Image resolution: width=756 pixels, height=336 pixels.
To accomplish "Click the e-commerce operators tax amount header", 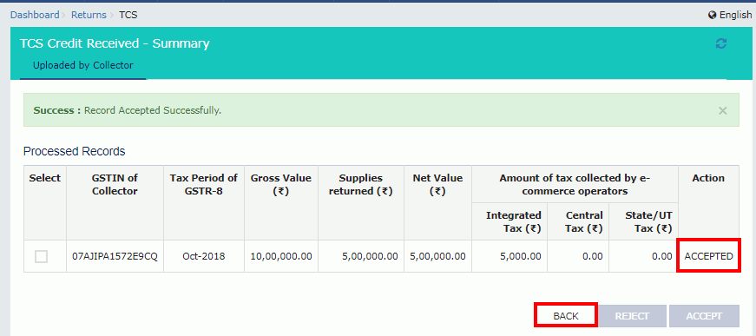I will (575, 185).
